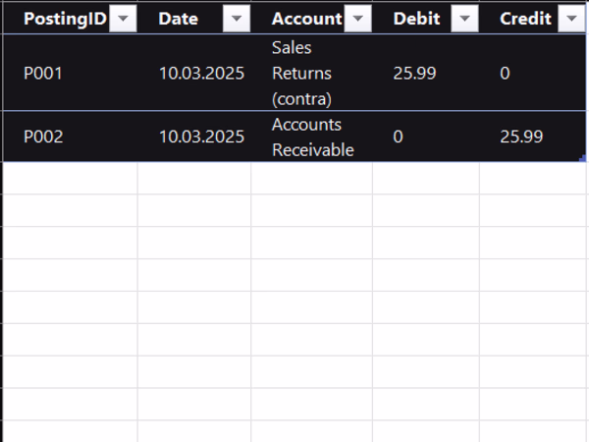This screenshot has height=442, width=589.
Task: Select the Credit header label
Action: [x=525, y=19]
